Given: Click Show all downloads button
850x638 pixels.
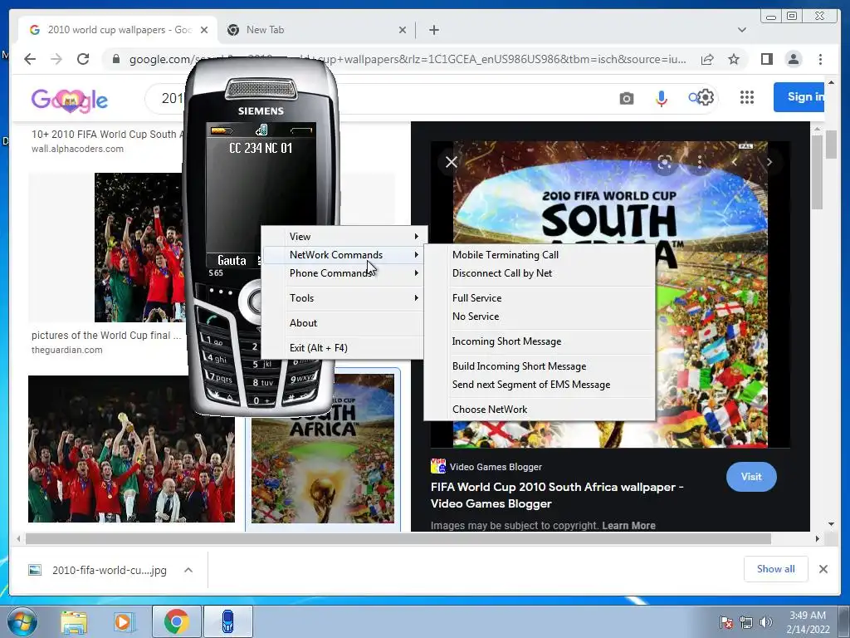Looking at the screenshot, I should [776, 568].
